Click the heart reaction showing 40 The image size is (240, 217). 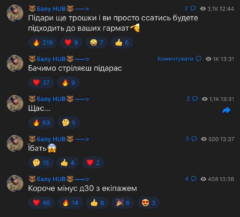(x=41, y=203)
